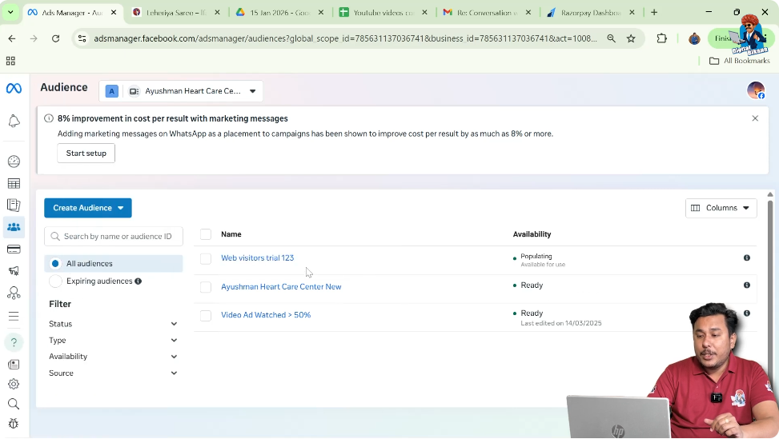Viewport: 779px width, 439px height.
Task: Click the Availability column header
Action: pyautogui.click(x=532, y=234)
